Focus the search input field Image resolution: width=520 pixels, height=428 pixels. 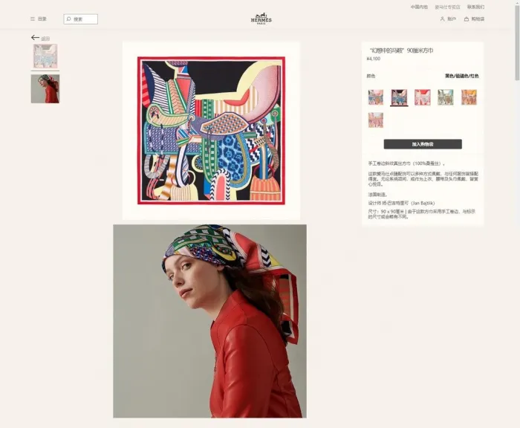(80, 19)
